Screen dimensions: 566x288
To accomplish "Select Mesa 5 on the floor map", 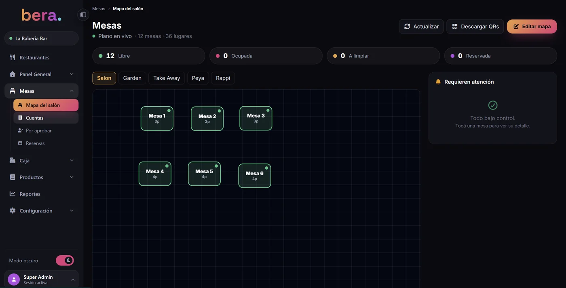I will [x=204, y=174].
